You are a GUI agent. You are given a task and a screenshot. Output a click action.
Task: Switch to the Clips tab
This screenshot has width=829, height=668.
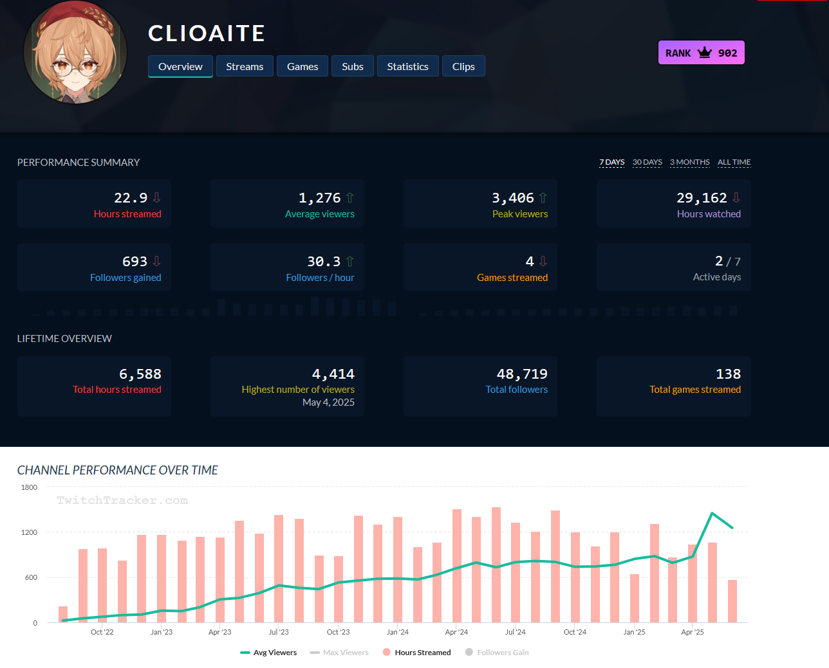[x=463, y=66]
